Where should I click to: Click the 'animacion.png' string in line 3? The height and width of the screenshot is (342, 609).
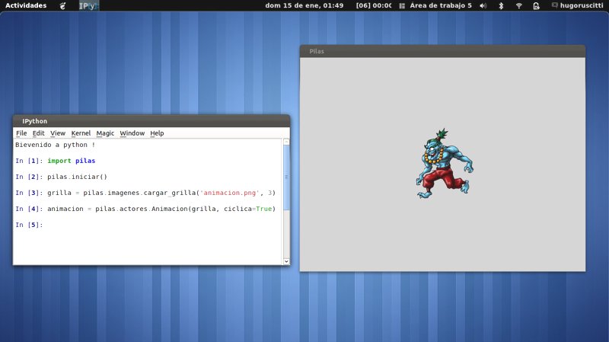[x=230, y=193]
